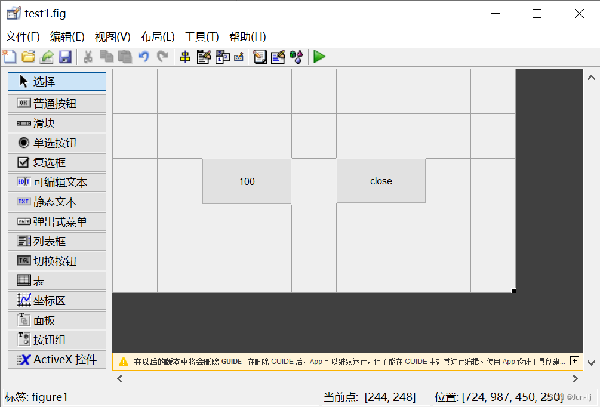The height and width of the screenshot is (407, 600).
Task: Select the 选择 pointer tool
Action: click(57, 82)
